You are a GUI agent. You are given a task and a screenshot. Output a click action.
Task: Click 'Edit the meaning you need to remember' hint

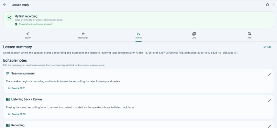pos(54,65)
